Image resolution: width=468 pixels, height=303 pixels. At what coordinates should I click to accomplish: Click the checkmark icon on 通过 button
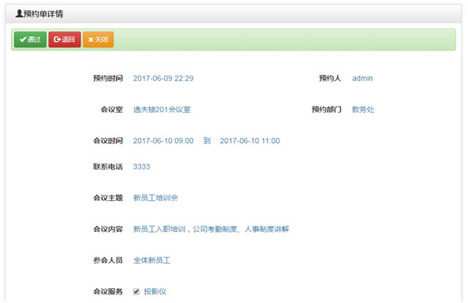click(x=23, y=40)
